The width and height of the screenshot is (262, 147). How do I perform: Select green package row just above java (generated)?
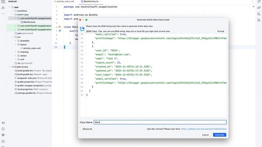[30, 29]
